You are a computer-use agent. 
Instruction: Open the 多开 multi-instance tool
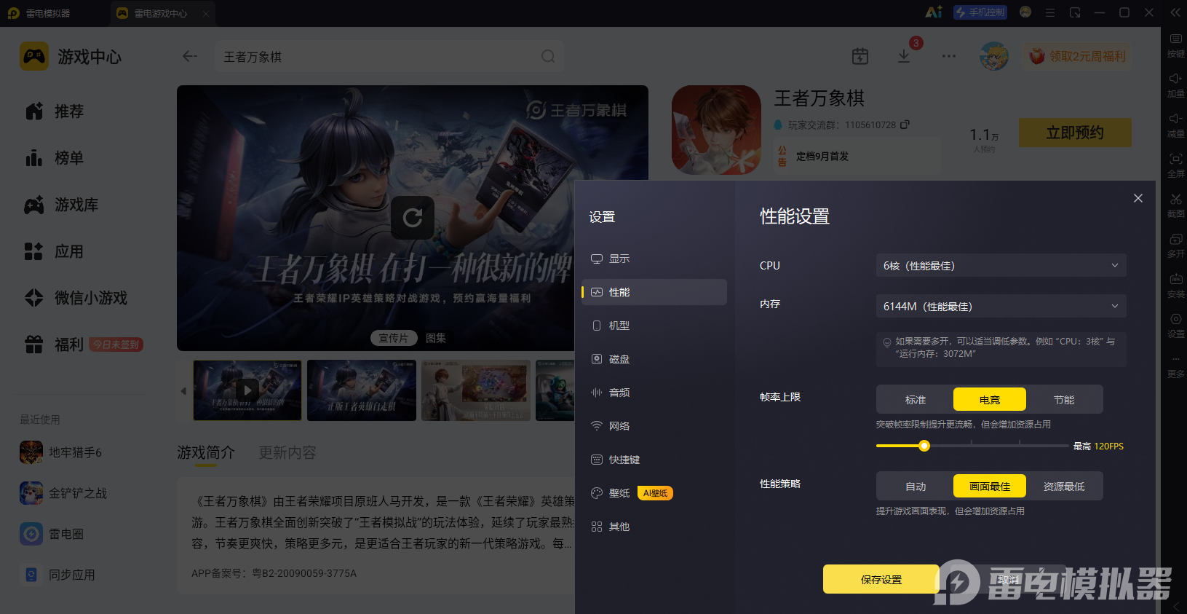[x=1175, y=245]
